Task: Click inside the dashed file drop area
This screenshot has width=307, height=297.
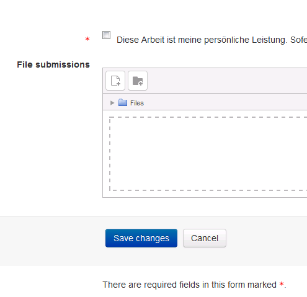Action: click(x=208, y=154)
